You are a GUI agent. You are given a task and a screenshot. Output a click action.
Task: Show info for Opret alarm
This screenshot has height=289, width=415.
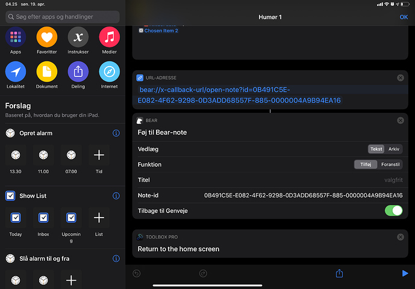(116, 133)
